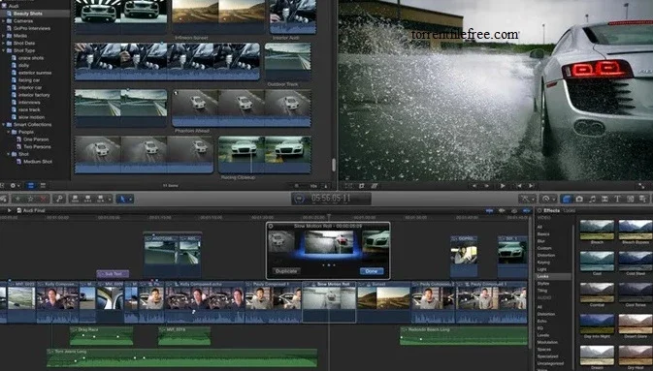653x371 pixels.
Task: Mark clip as favorite with green star
Action: click(17, 199)
